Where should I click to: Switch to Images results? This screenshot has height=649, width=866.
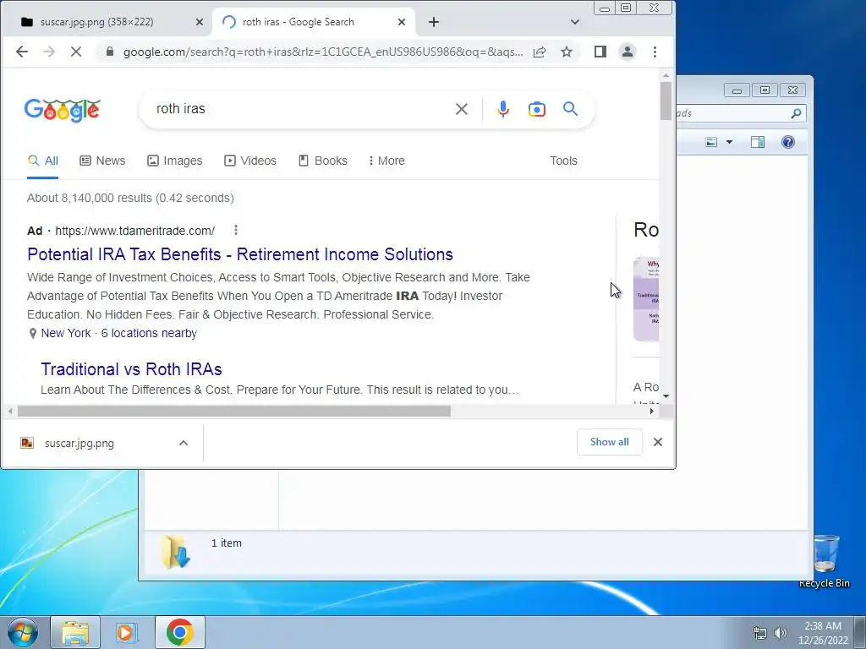[174, 161]
